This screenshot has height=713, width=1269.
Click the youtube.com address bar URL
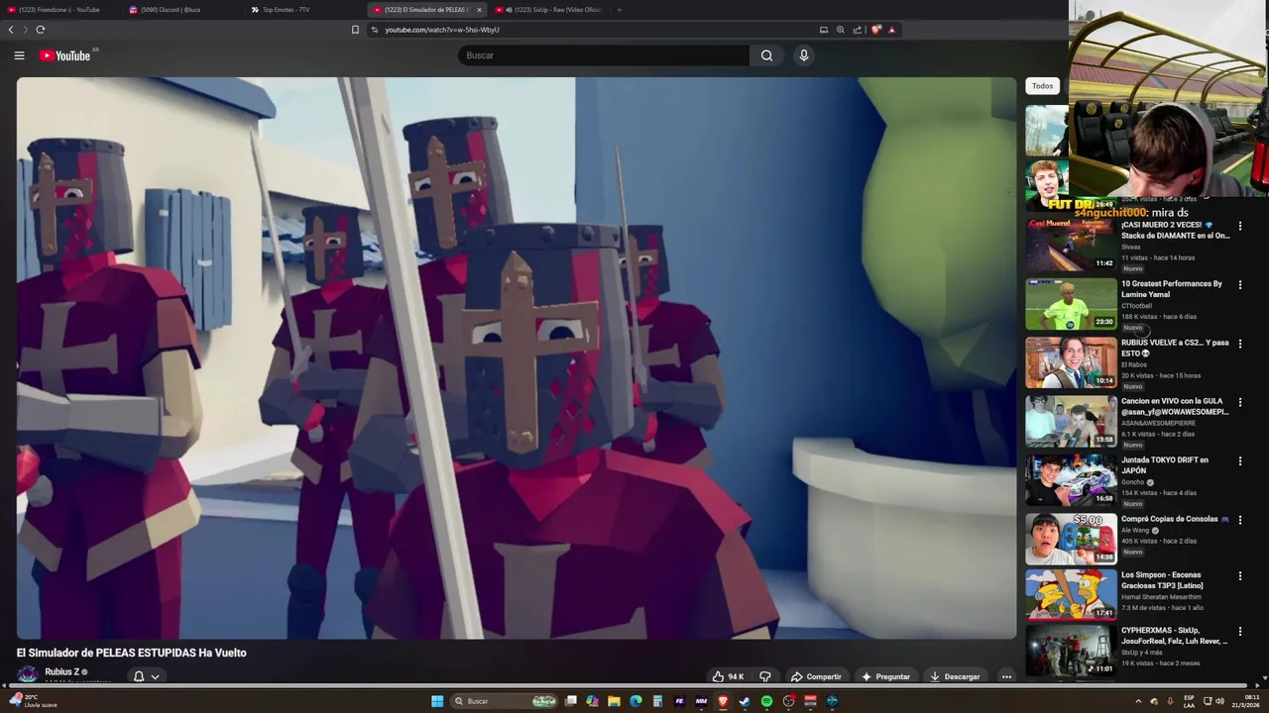442,30
